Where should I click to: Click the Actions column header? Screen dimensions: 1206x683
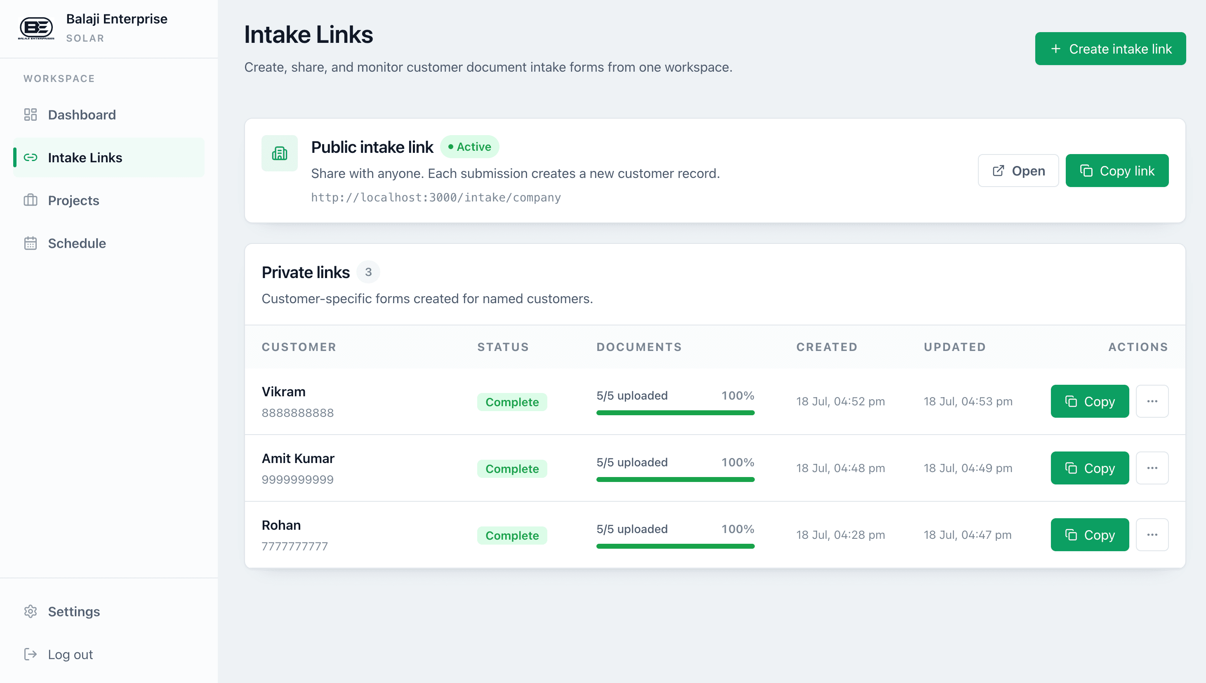[1138, 347]
